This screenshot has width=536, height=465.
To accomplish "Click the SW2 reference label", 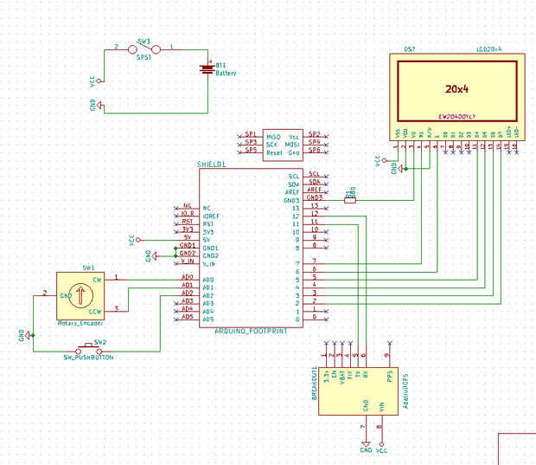I will (x=100, y=342).
